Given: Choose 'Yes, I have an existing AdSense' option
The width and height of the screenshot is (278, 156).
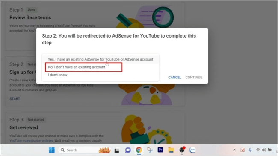Looking at the screenshot, I should coord(101,59).
